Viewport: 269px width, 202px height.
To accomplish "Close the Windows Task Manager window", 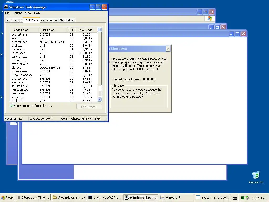I will 104,7.
